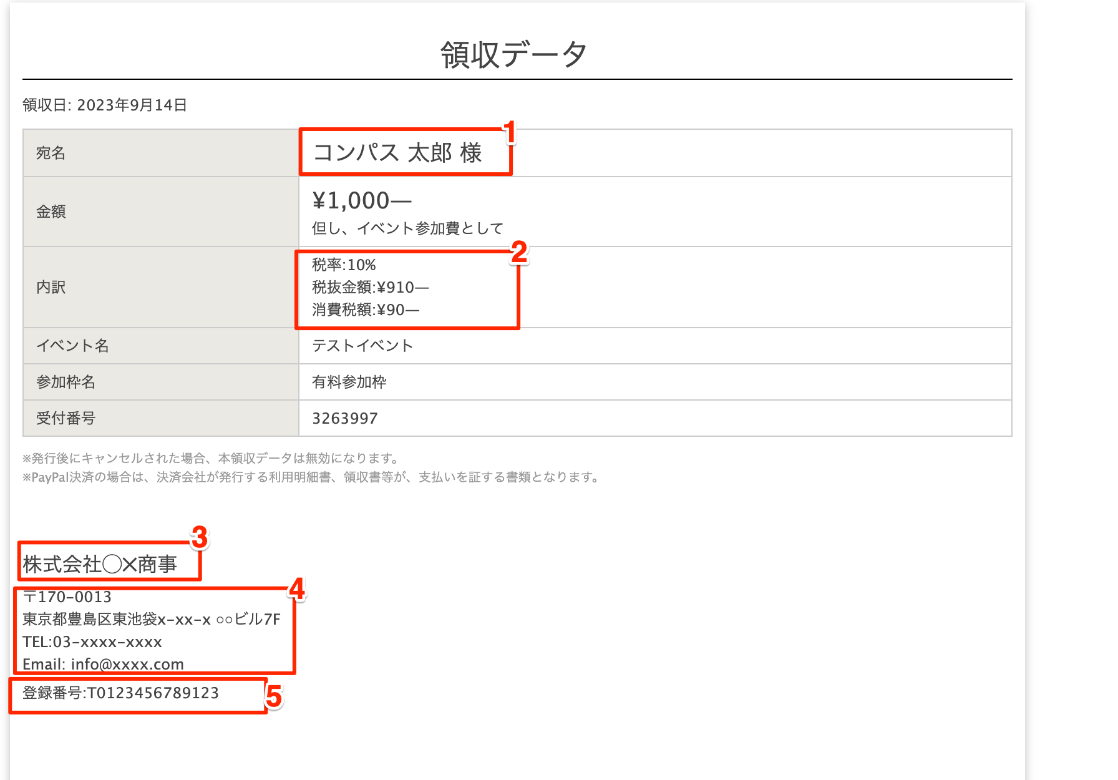The width and height of the screenshot is (1118, 780).
Task: Select the event name テストイベント
Action: click(x=362, y=346)
